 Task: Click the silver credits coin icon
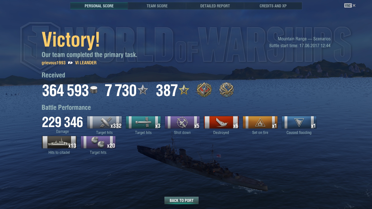94,90
